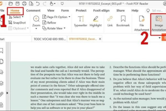Activate the SnapShot tool
This screenshot has height=111, width=166.
point(17,23)
